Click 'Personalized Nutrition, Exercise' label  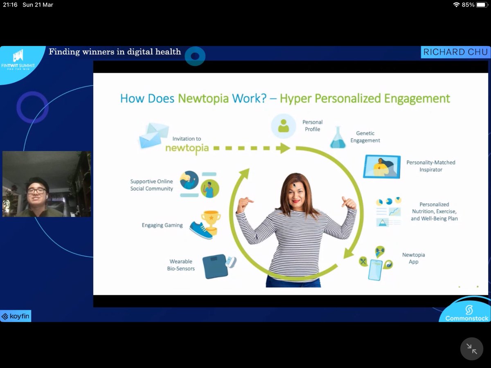coord(434,211)
